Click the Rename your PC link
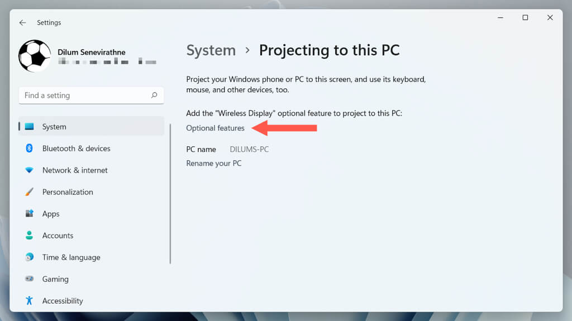Viewport: 572px width, 321px height. pos(214,164)
